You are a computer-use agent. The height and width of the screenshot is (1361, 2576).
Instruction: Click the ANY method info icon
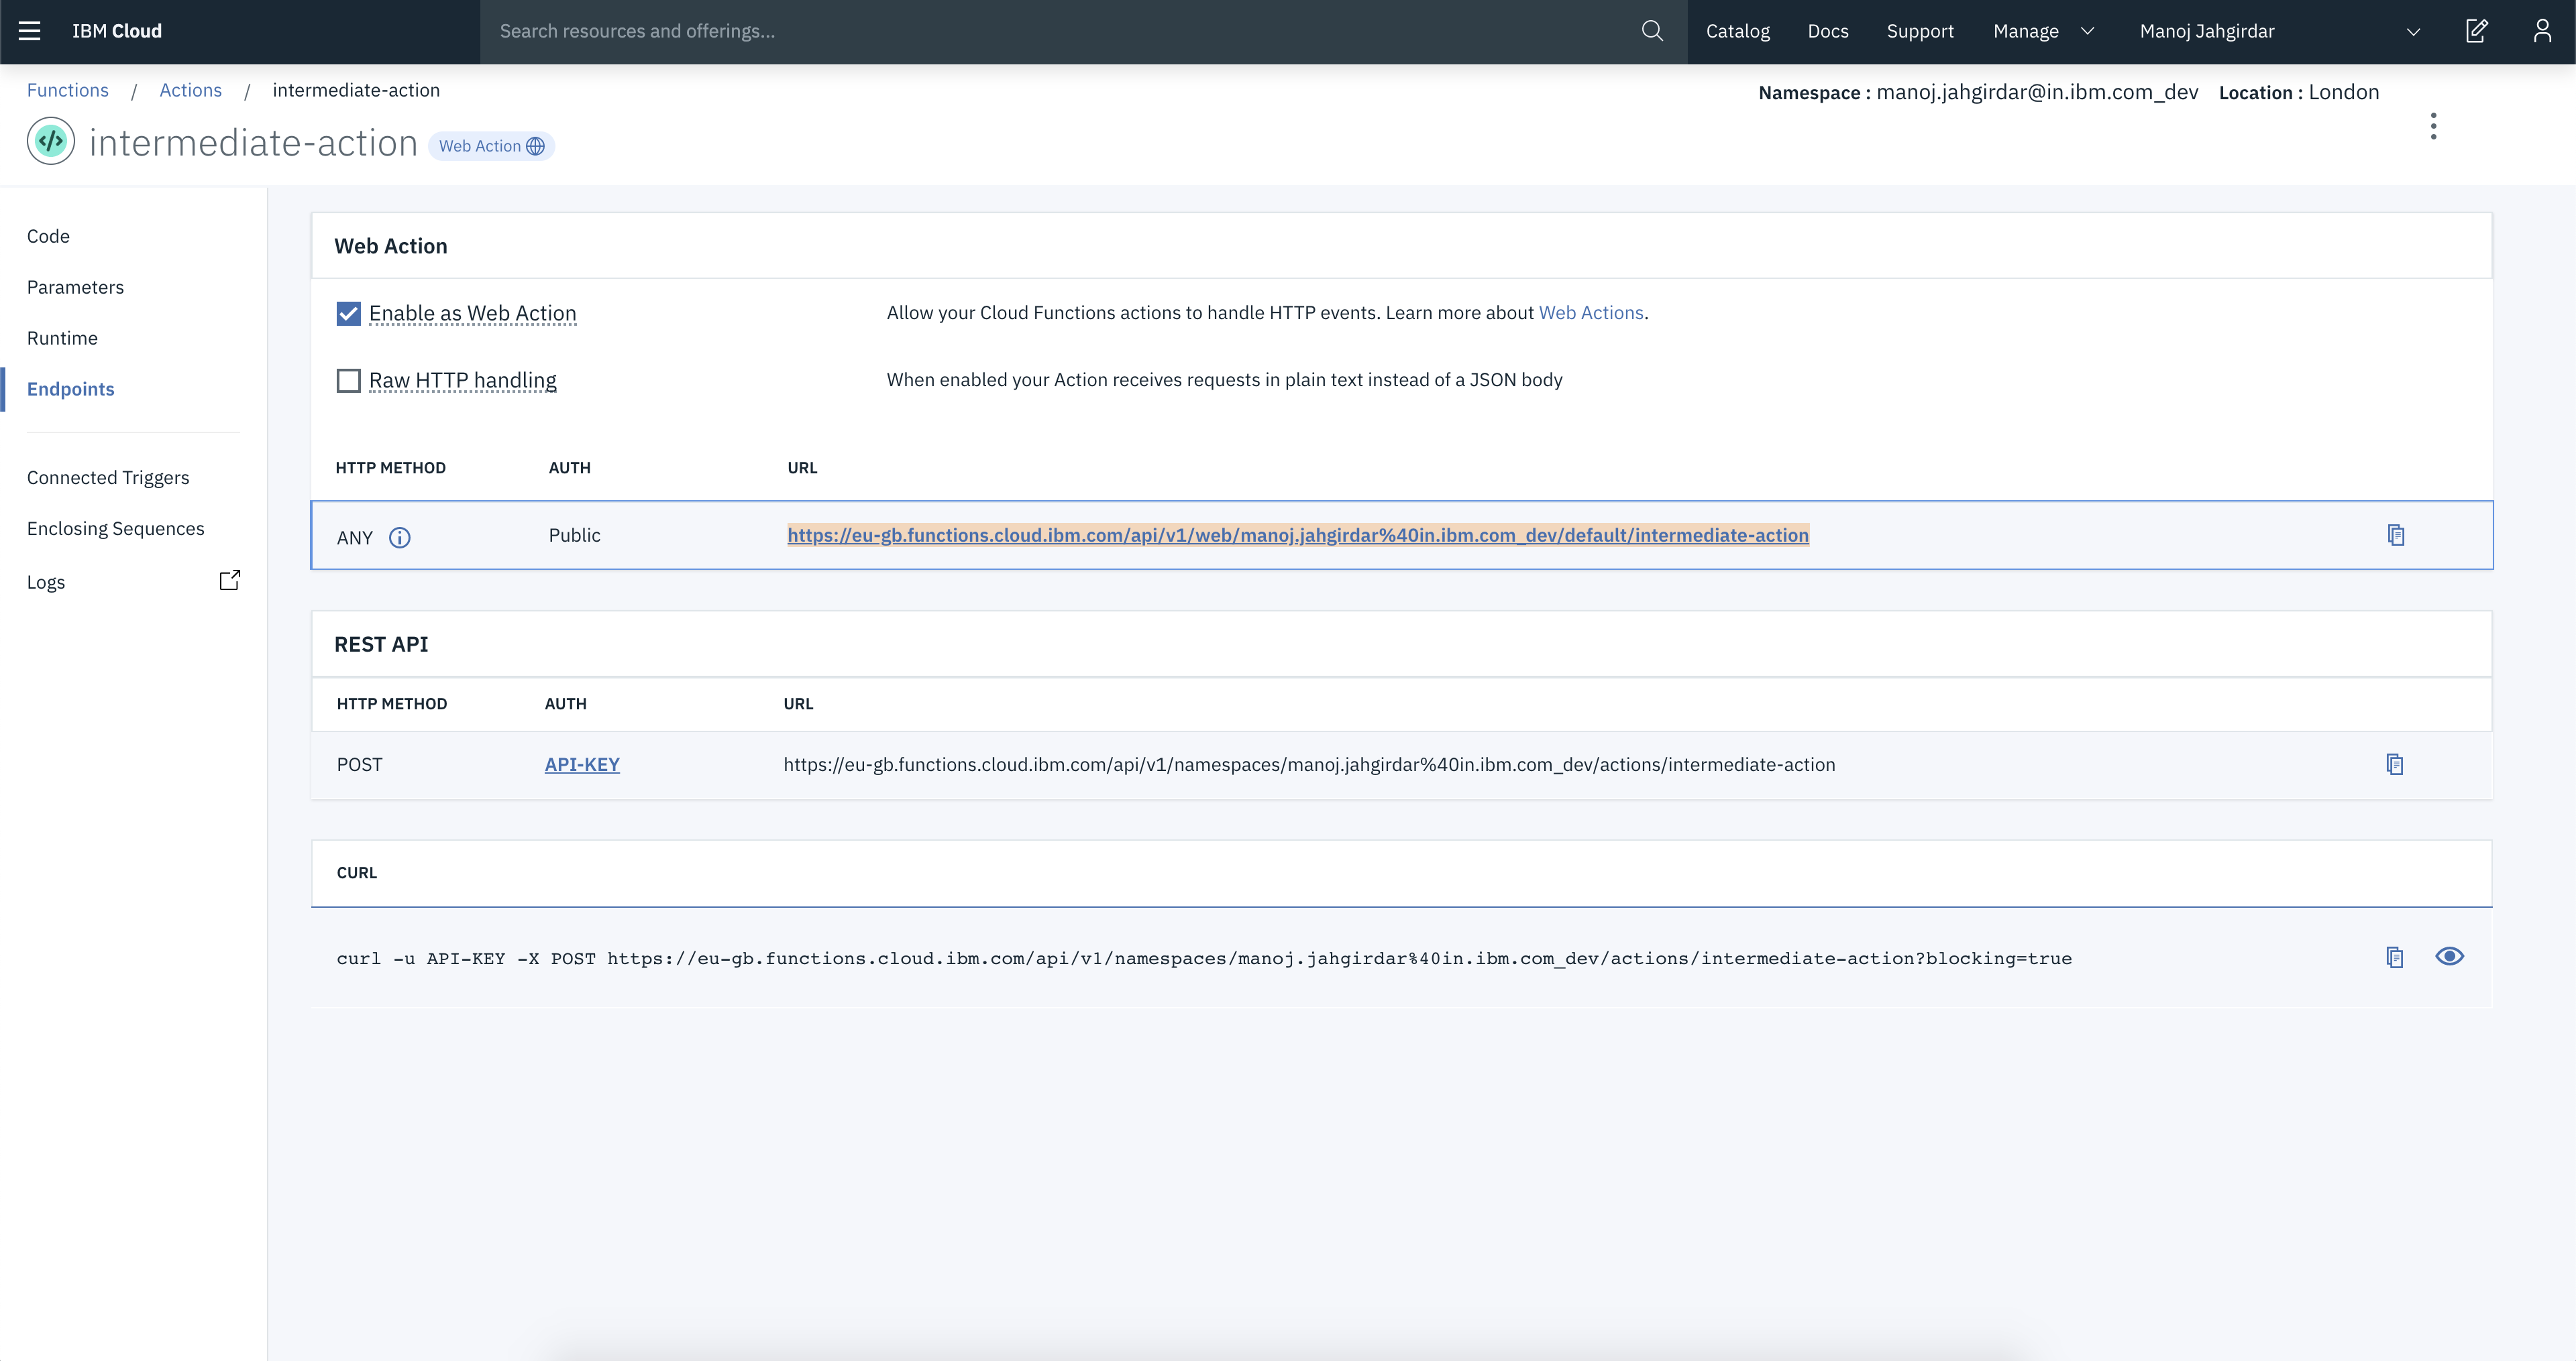[x=399, y=538]
